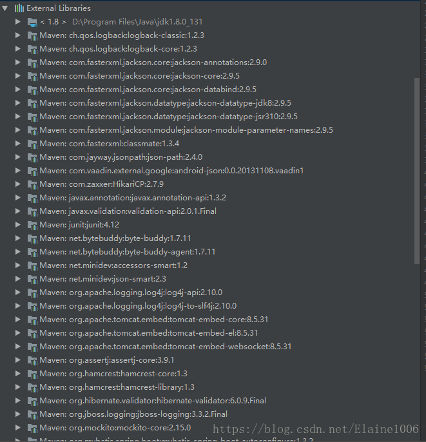Collapse the External Libraries node

pos(5,8)
